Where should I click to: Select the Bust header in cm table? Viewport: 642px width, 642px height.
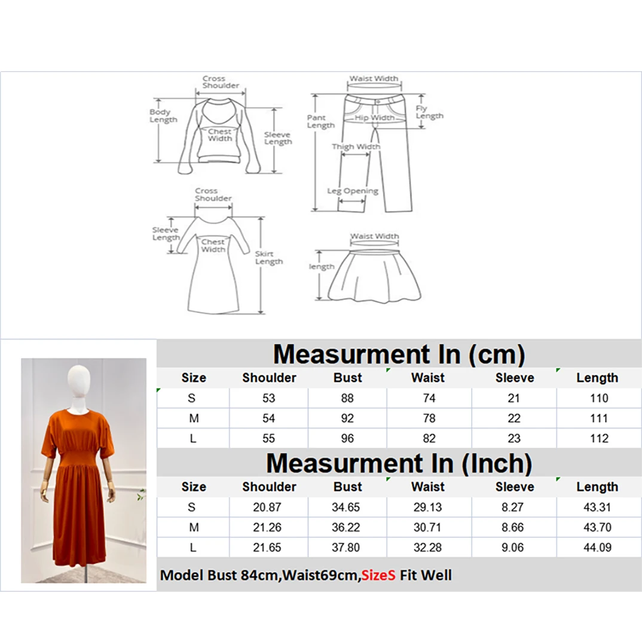point(348,378)
